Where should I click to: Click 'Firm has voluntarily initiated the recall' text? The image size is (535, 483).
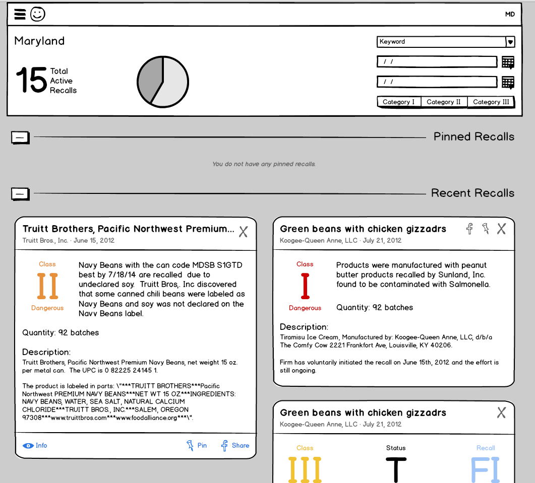(x=389, y=366)
